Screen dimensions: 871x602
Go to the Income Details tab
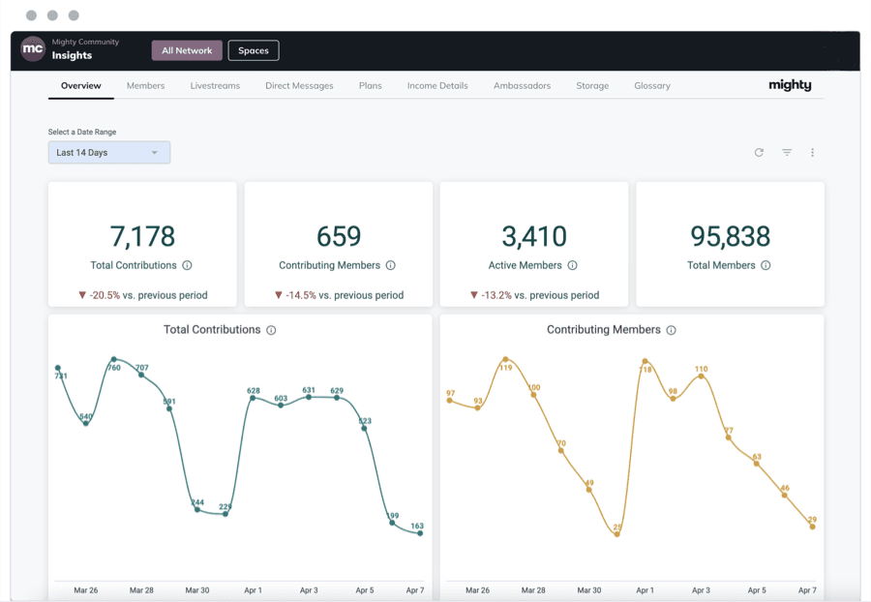click(x=437, y=86)
